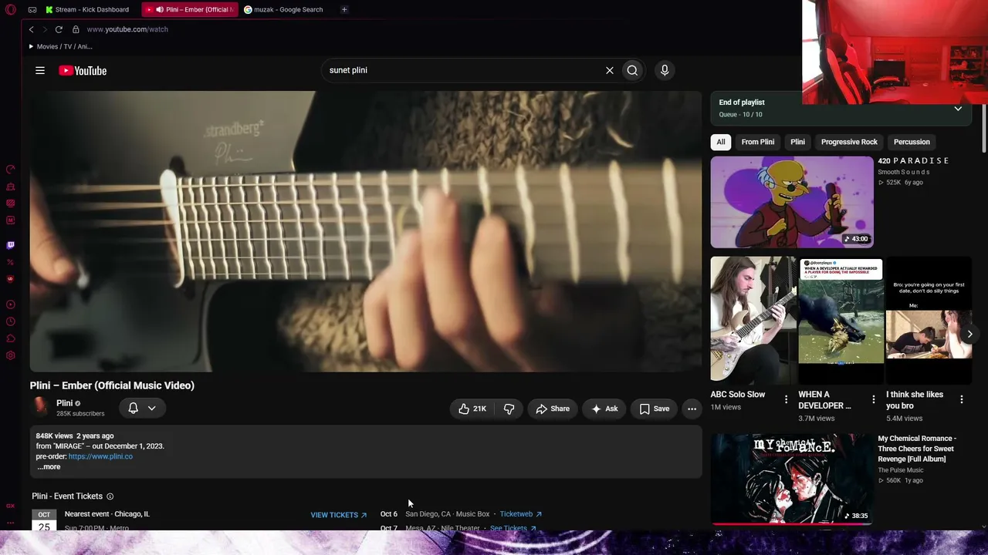Screen dimensions: 988x555
Task: Open the GX logo at sidebar bottom
Action: click(10, 506)
